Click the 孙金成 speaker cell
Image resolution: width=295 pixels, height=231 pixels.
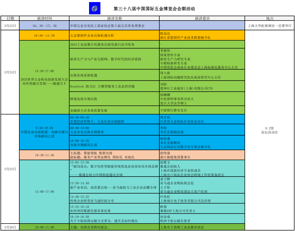point(202,218)
